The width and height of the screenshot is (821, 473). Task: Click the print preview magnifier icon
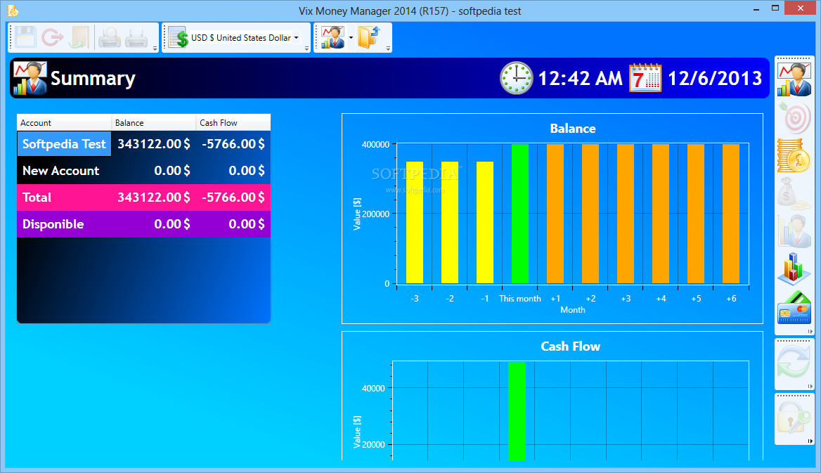click(110, 37)
